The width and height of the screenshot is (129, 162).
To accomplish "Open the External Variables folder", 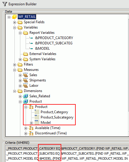I will click(x=43, y=54).
